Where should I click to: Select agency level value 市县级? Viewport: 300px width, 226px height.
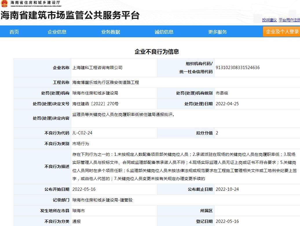222,93
